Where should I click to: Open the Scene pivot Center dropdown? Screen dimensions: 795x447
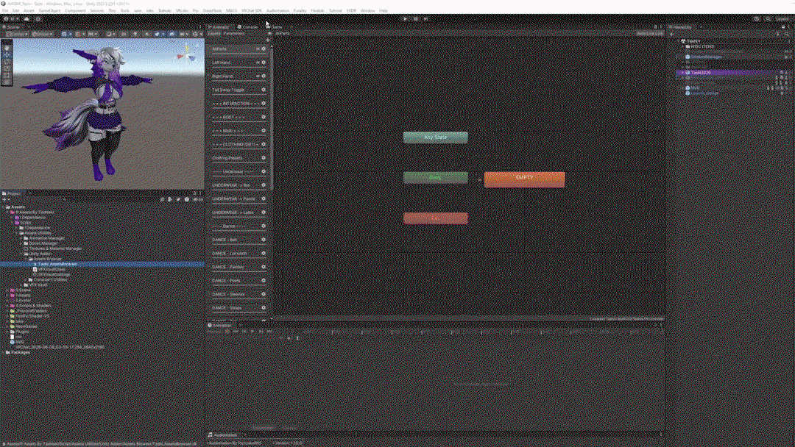[17, 34]
